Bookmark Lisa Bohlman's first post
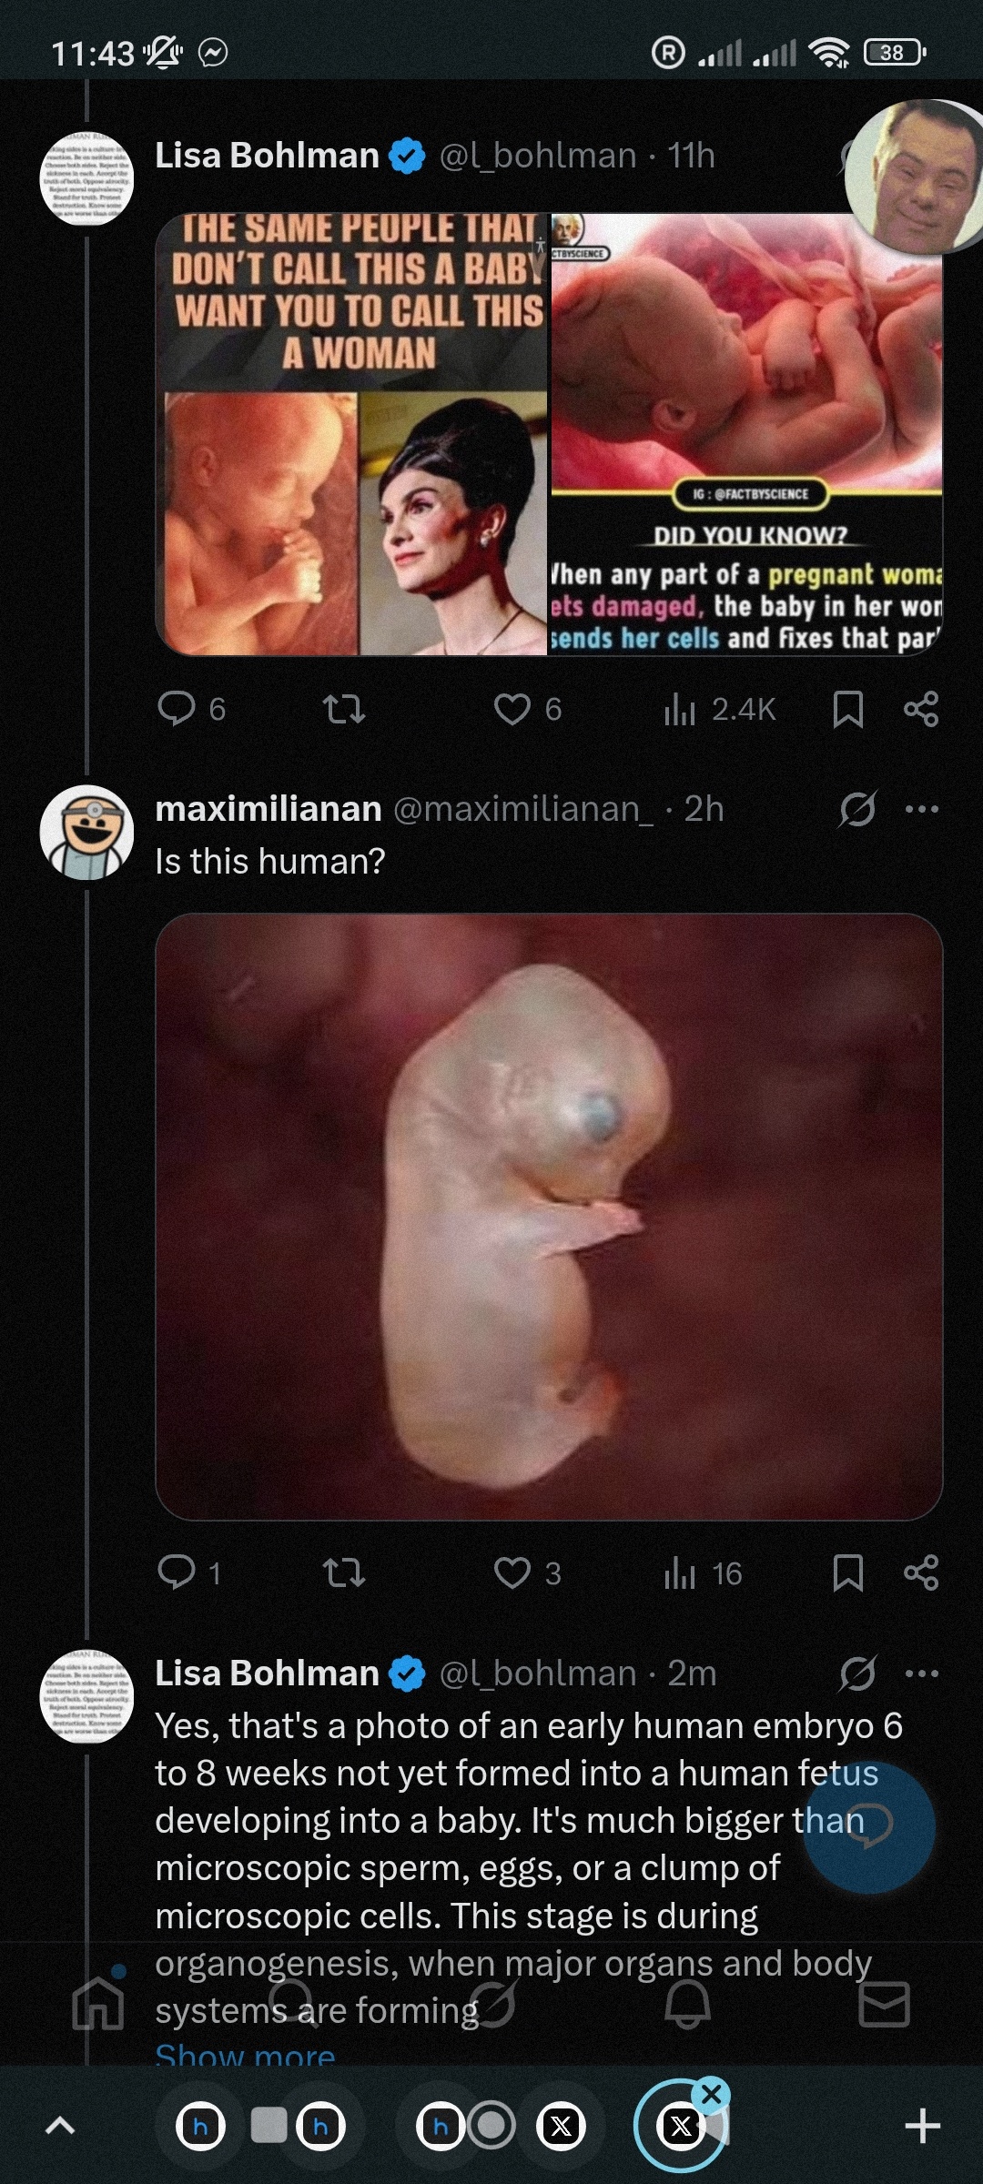 click(x=847, y=709)
